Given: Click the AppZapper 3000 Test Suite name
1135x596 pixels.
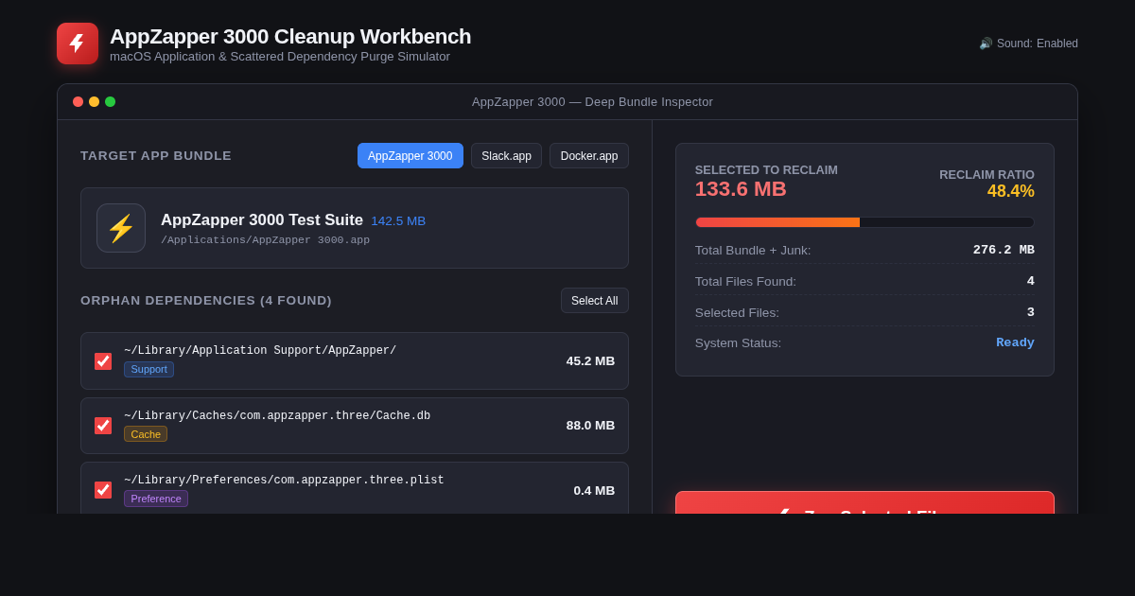Looking at the screenshot, I should [x=262, y=220].
